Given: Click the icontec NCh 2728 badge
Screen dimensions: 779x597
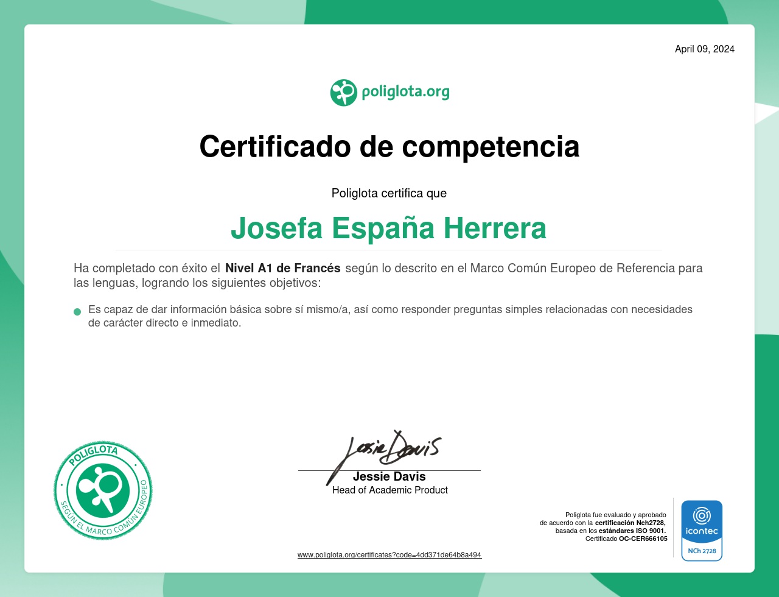Looking at the screenshot, I should click(702, 531).
